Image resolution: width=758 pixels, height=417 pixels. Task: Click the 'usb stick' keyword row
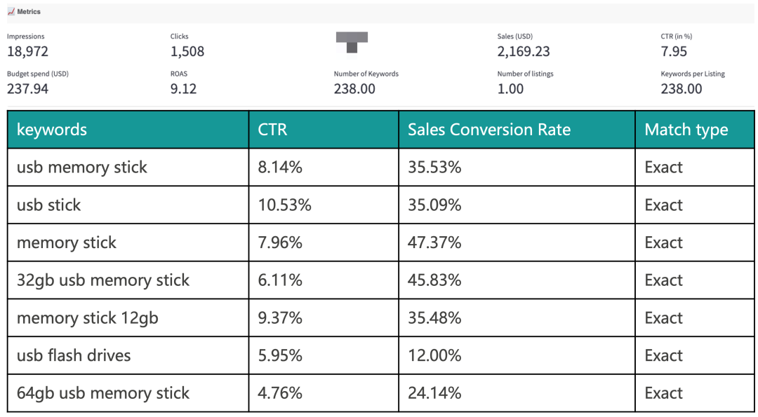[x=49, y=205]
